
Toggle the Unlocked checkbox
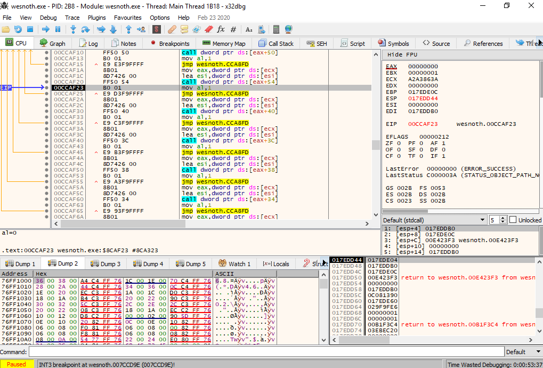click(x=513, y=220)
